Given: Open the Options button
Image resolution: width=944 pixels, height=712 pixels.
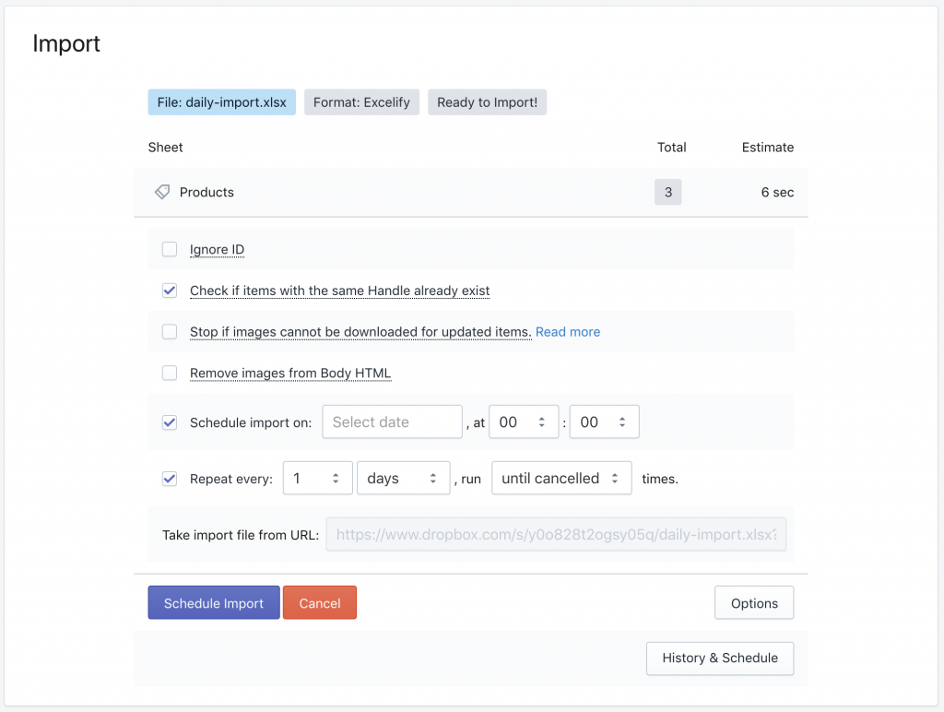Looking at the screenshot, I should pyautogui.click(x=753, y=603).
